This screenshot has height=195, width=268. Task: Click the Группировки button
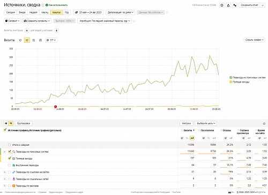24,123
